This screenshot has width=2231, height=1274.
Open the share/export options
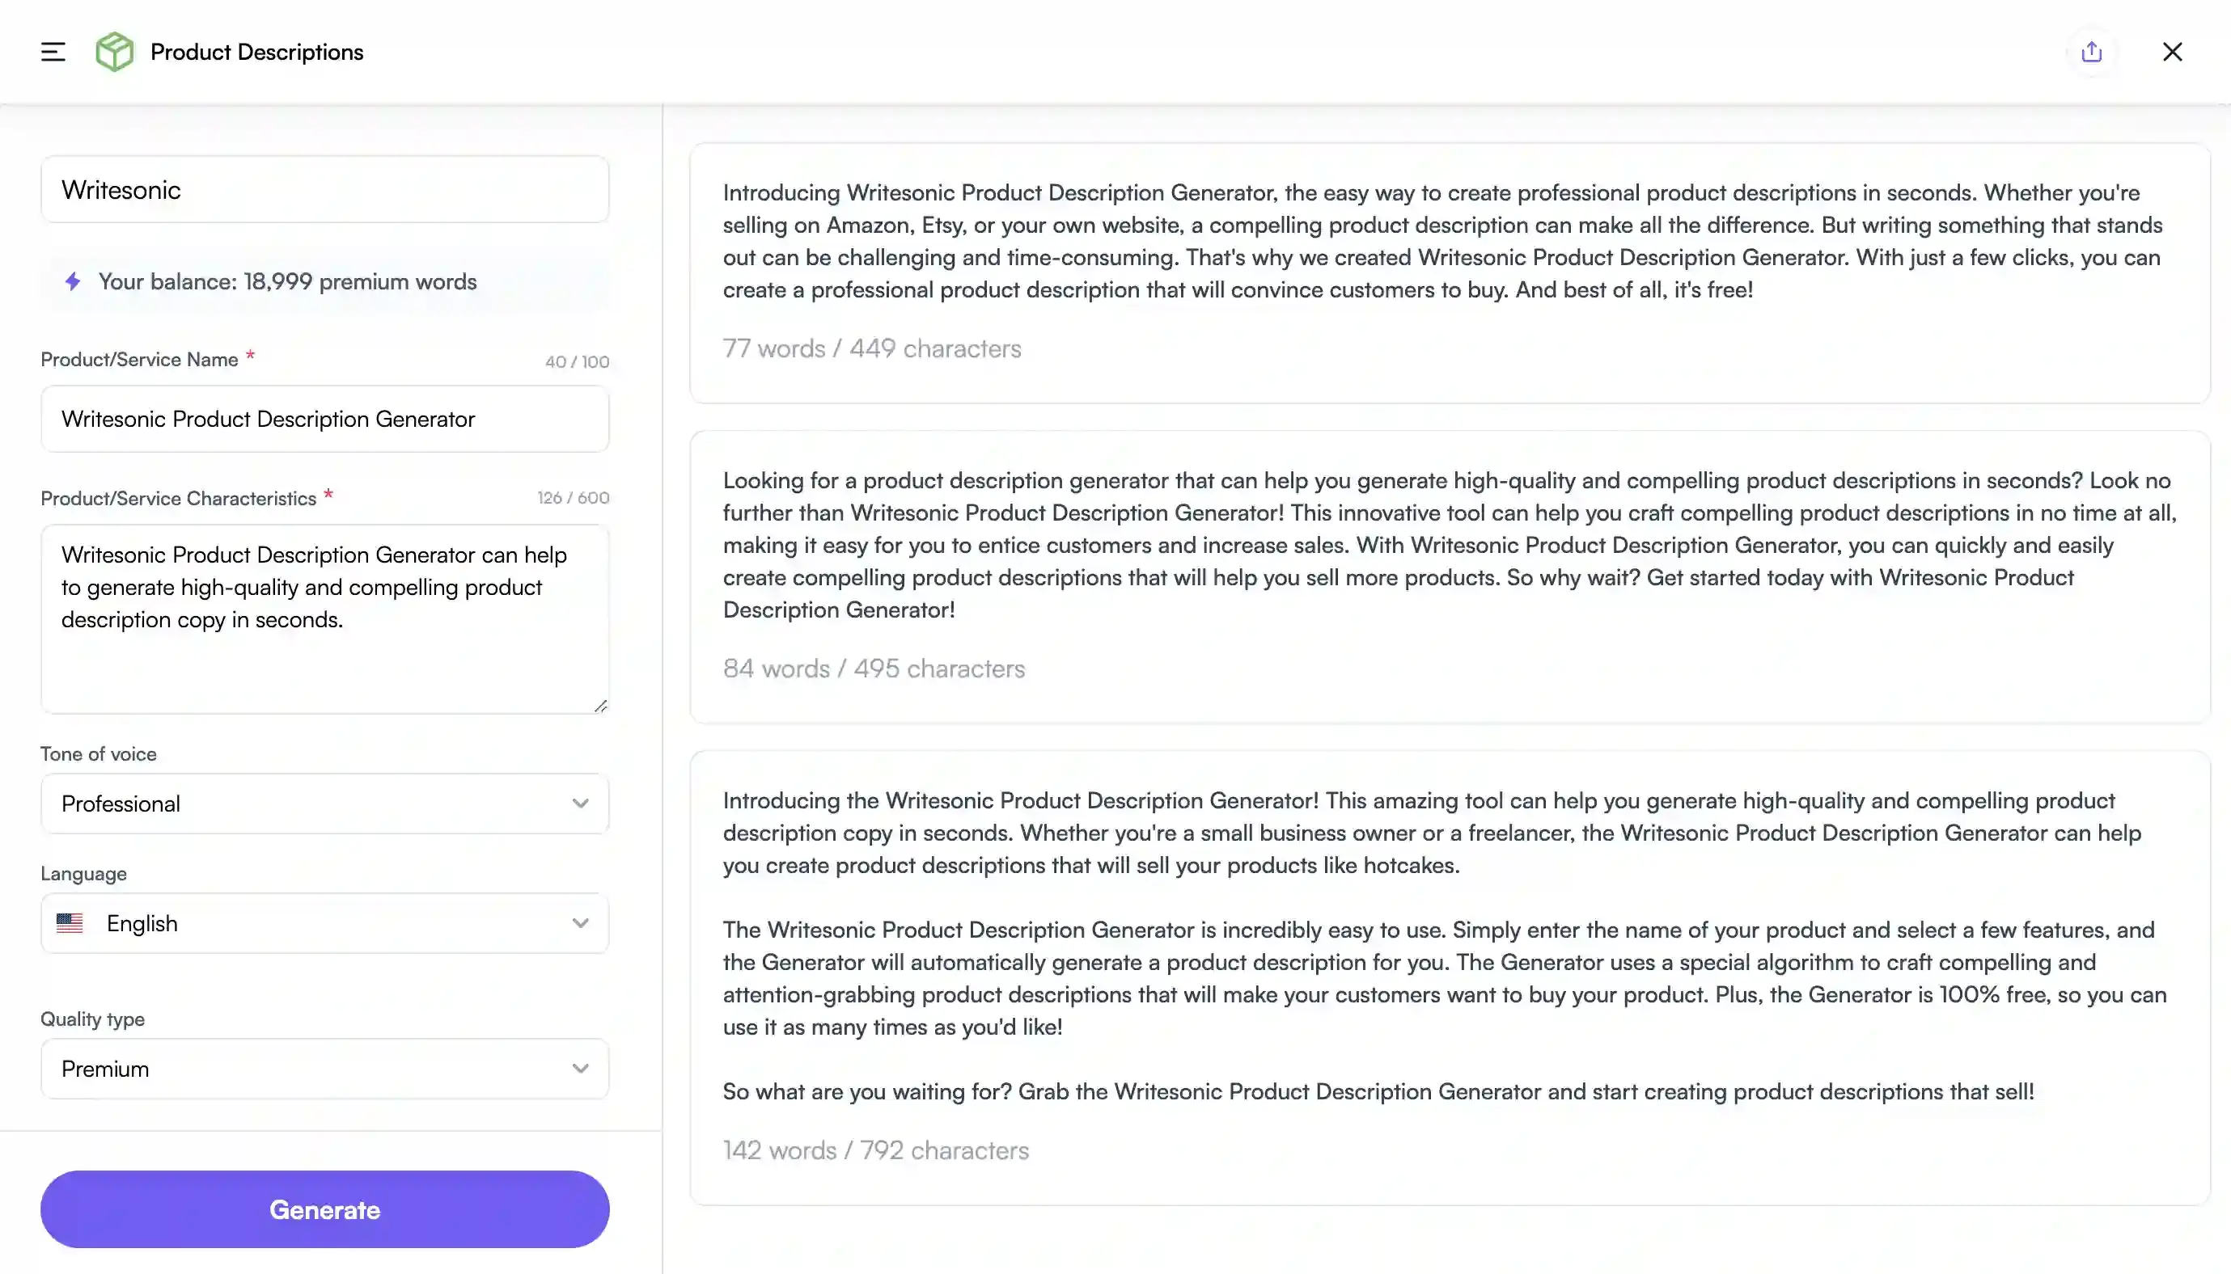click(2092, 52)
